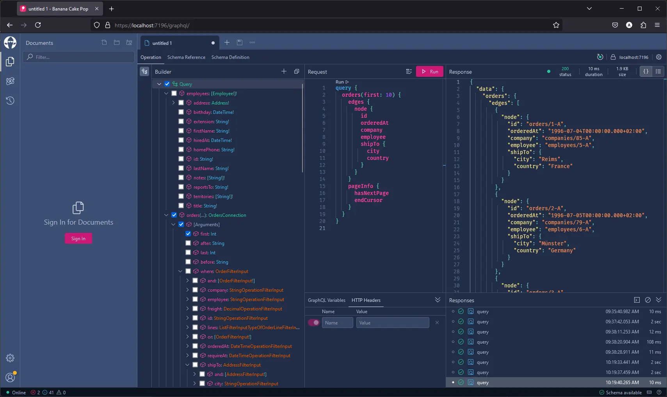Add an operation in Builder

(284, 71)
